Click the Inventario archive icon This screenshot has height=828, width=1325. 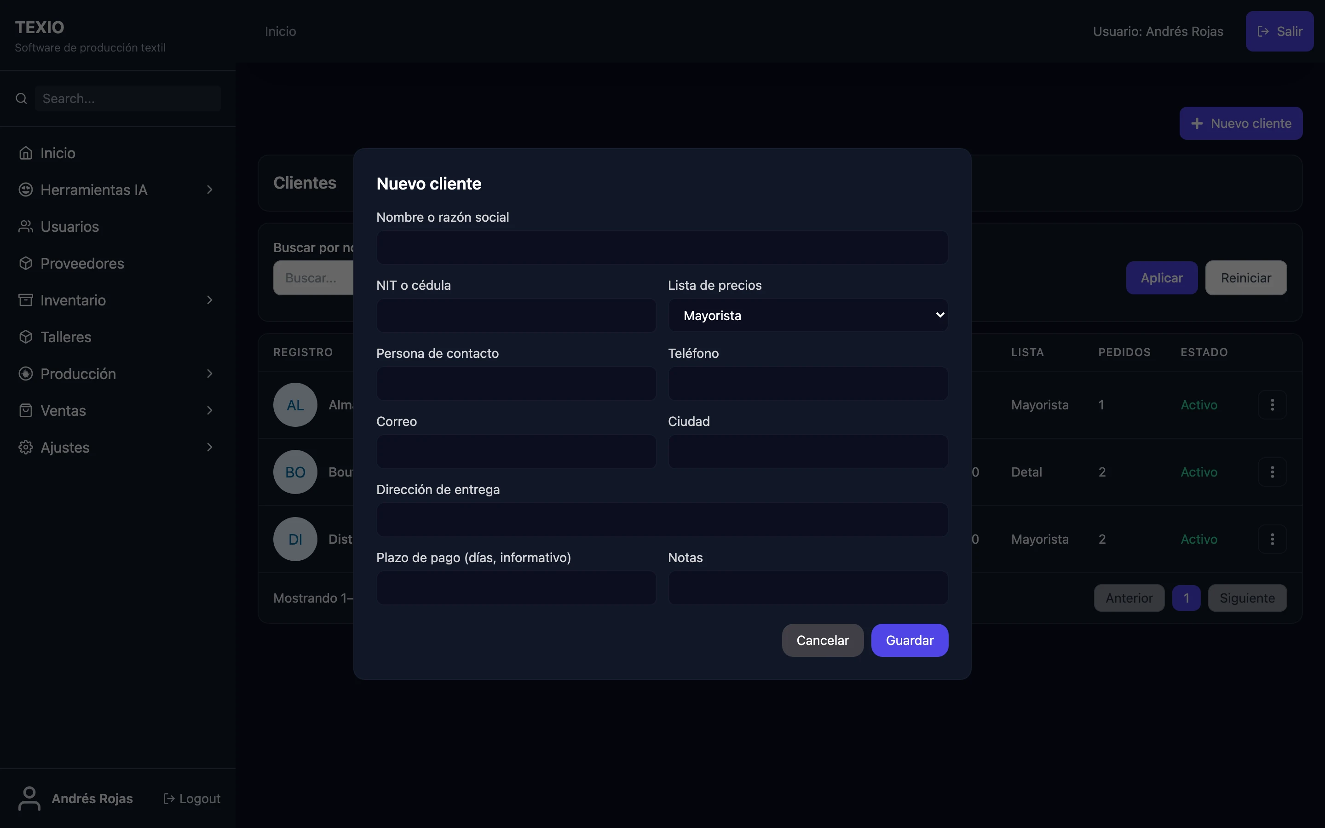point(26,300)
